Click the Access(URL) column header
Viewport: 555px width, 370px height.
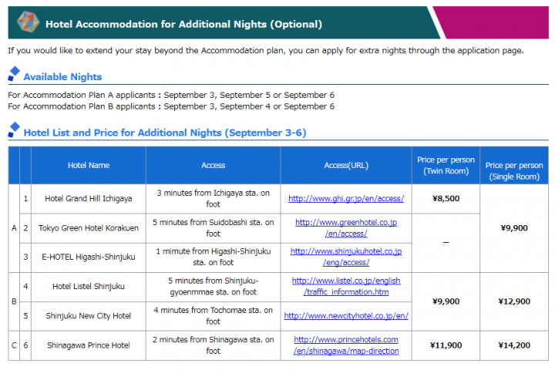click(x=346, y=166)
